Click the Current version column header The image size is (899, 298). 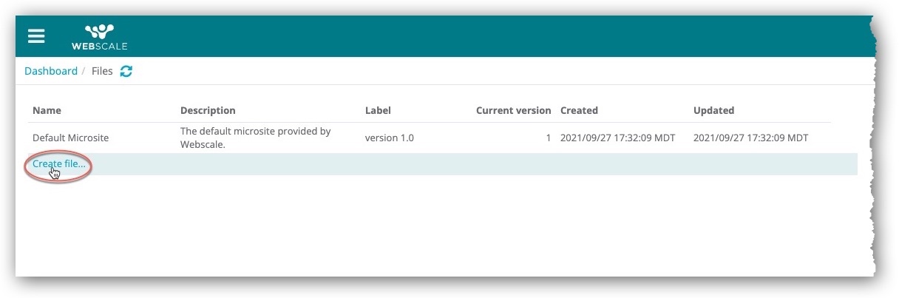click(x=513, y=110)
